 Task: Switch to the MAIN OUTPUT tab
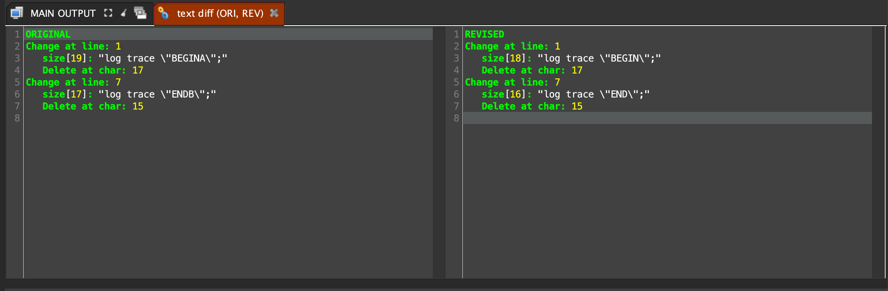pyautogui.click(x=63, y=14)
